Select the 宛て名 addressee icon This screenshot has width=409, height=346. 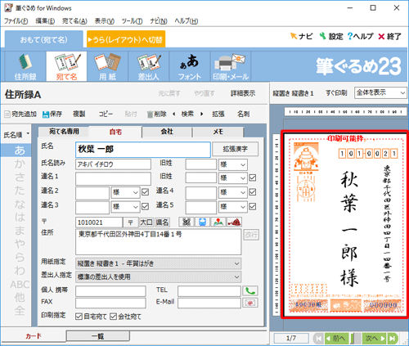click(66, 66)
